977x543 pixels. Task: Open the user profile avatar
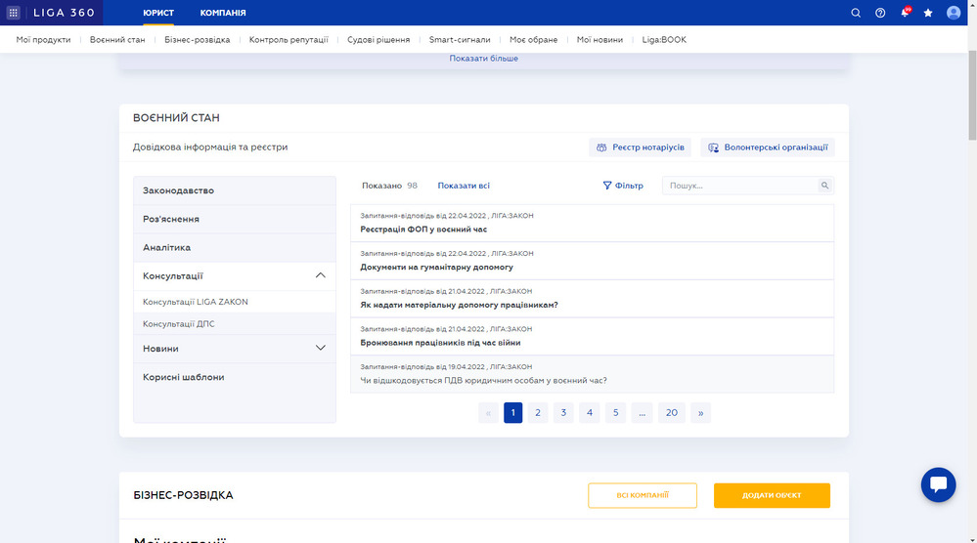(x=954, y=13)
